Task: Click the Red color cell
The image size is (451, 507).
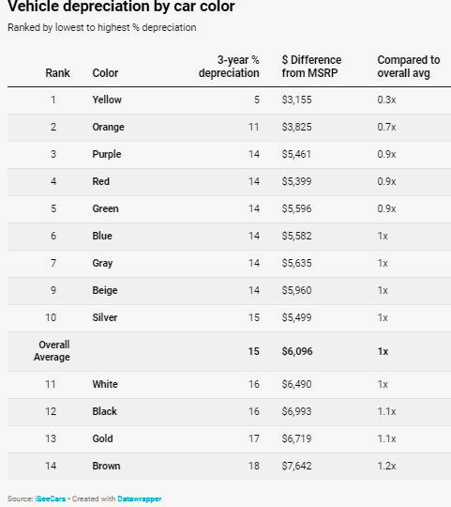Action: tap(100, 181)
